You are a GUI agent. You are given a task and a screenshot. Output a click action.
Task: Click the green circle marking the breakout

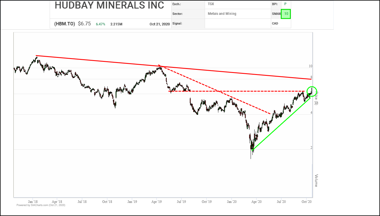(x=312, y=91)
